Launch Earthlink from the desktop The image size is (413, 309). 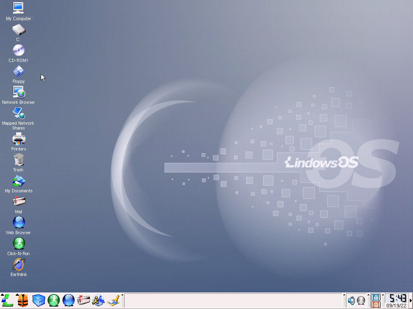tap(19, 265)
